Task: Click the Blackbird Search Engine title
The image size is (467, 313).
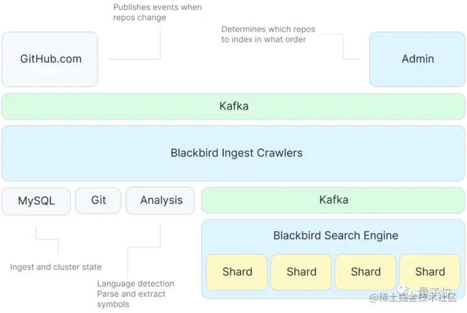Action: [335, 235]
